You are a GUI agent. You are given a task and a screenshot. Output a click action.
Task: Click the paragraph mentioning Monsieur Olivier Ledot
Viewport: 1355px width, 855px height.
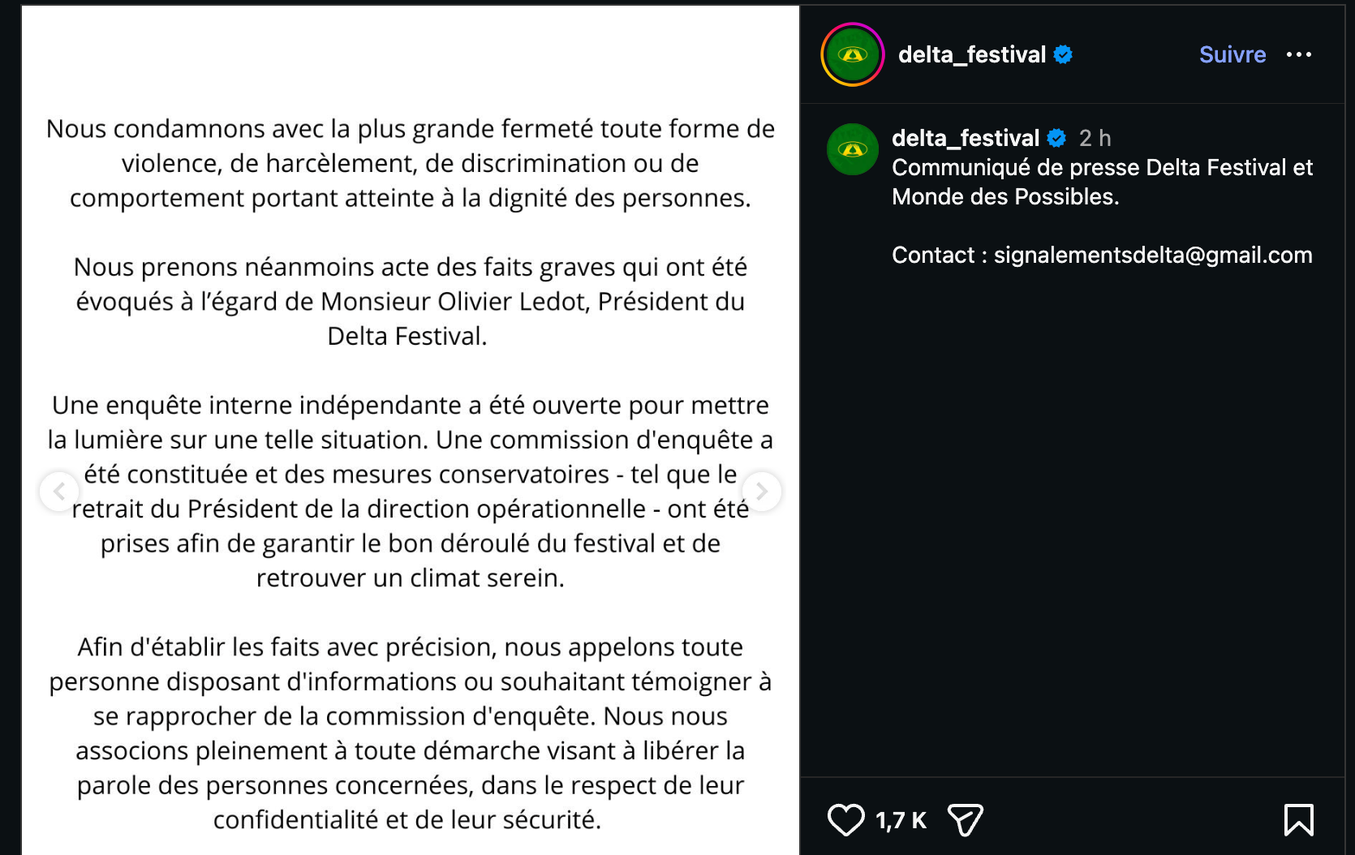411,301
